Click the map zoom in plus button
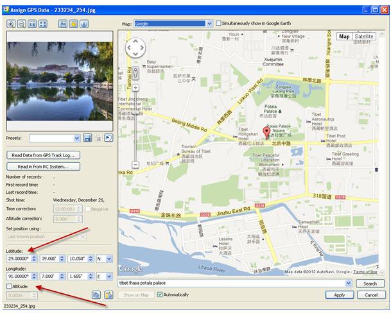Viewport: 391px width, 315px height. click(x=135, y=88)
